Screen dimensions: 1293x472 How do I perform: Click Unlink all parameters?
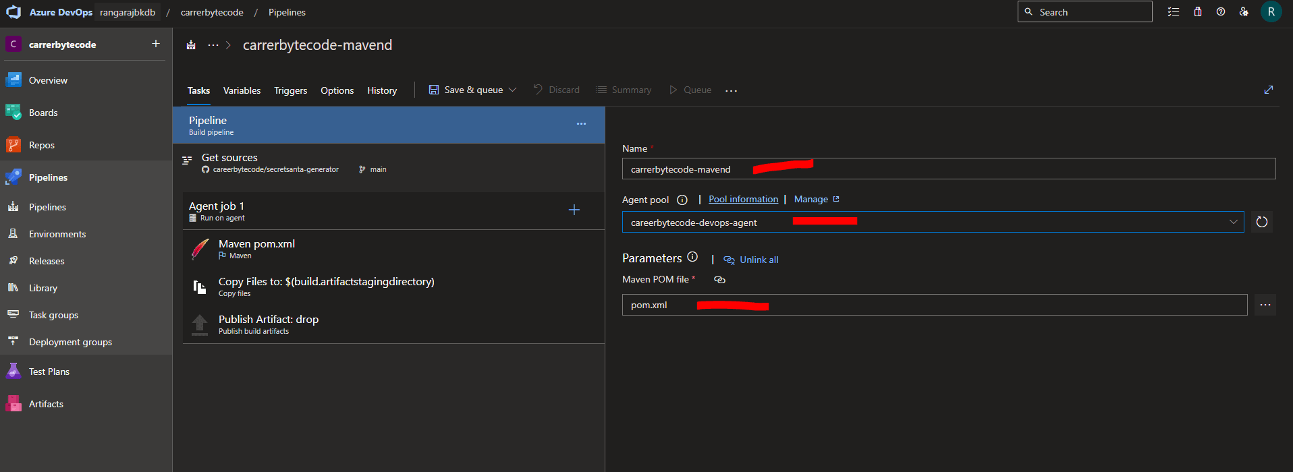(x=750, y=260)
